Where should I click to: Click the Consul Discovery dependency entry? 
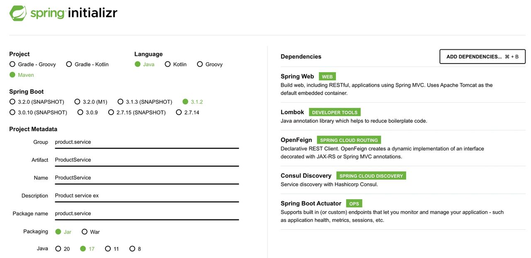(x=306, y=175)
